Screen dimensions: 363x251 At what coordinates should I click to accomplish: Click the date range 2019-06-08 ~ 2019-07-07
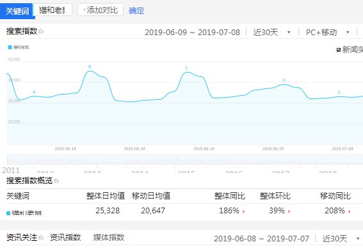coord(261,238)
